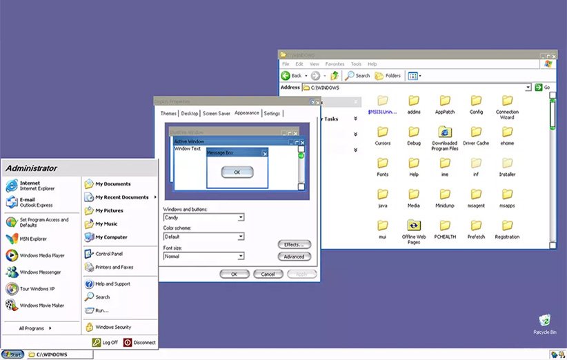The height and width of the screenshot is (360, 567).
Task: Launch Windows Messenger
Action: click(33, 272)
